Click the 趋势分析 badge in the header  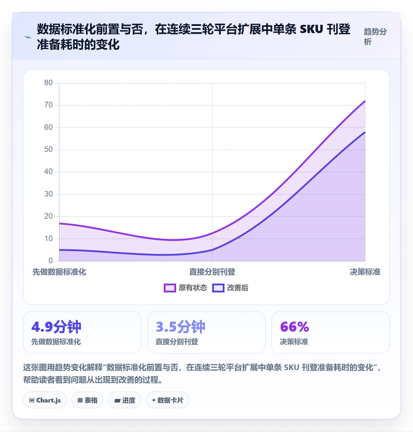(x=375, y=37)
